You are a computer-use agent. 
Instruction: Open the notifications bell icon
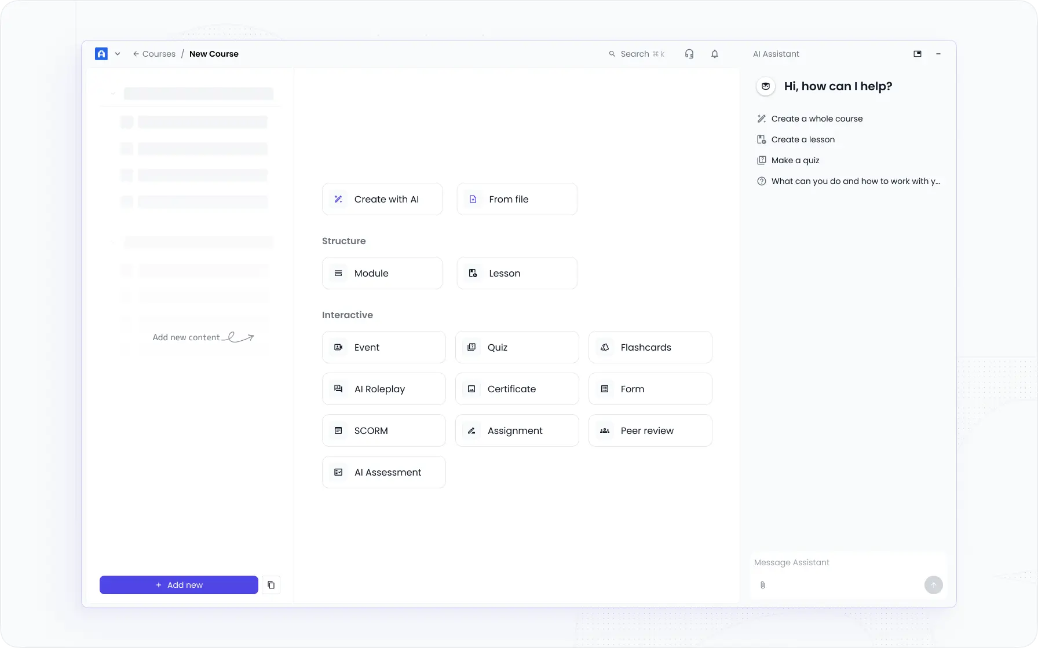pyautogui.click(x=714, y=53)
